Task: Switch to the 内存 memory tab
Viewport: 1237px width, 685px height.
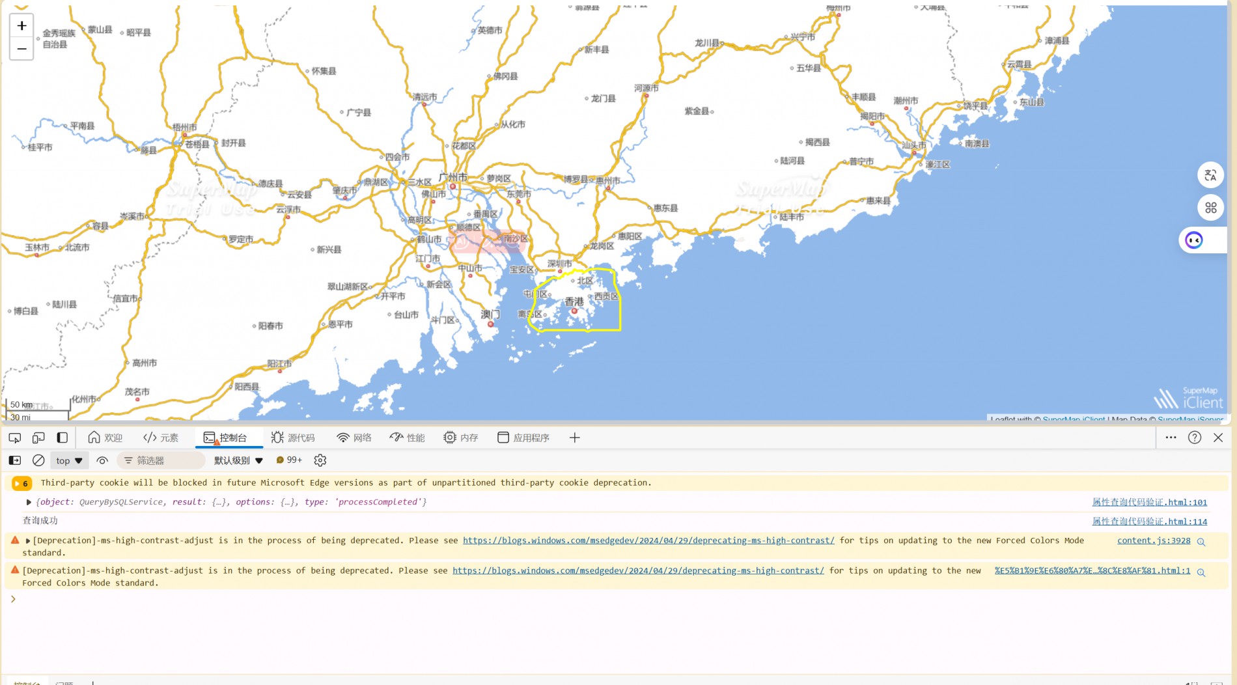Action: [x=461, y=438]
